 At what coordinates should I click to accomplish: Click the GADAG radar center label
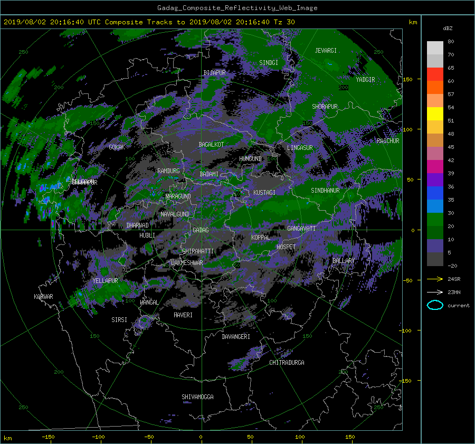[201, 230]
